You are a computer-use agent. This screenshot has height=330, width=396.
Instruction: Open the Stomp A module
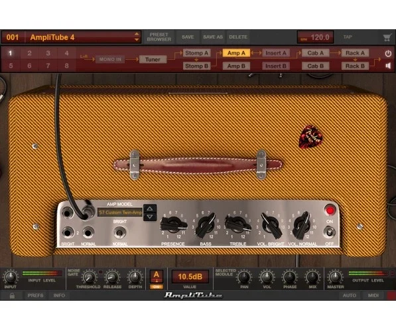click(x=196, y=53)
